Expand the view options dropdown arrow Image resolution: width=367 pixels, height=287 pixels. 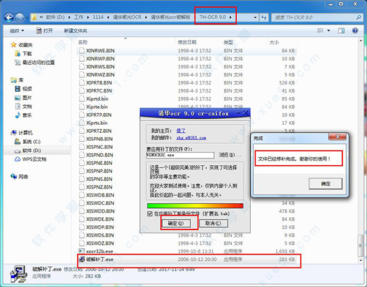coord(328,31)
